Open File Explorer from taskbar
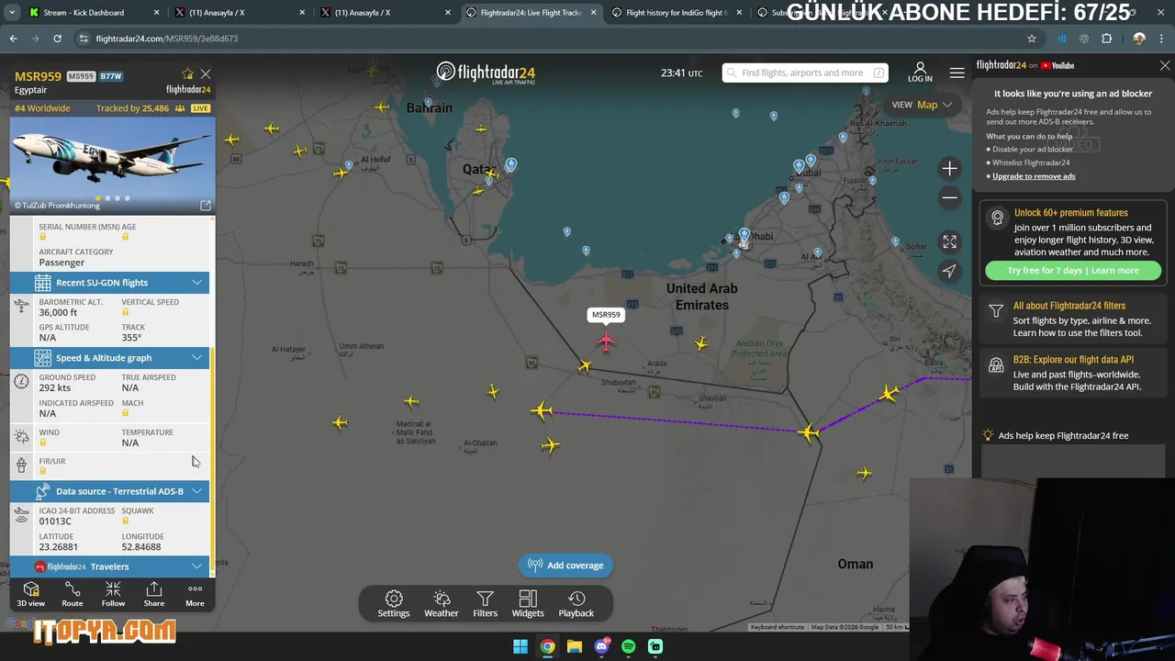Screen dimensions: 1175x661 coord(574,646)
